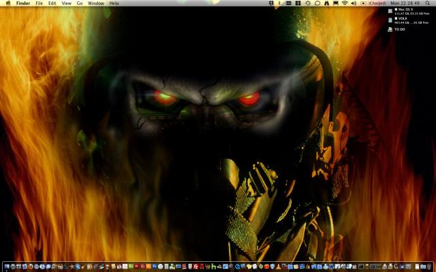Open the Spaces grid menu bar icon
This screenshot has height=272, width=436.
[298, 3]
